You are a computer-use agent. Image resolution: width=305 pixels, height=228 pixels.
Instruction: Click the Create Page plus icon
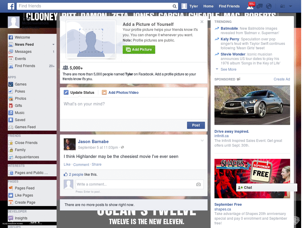pyautogui.click(x=11, y=202)
